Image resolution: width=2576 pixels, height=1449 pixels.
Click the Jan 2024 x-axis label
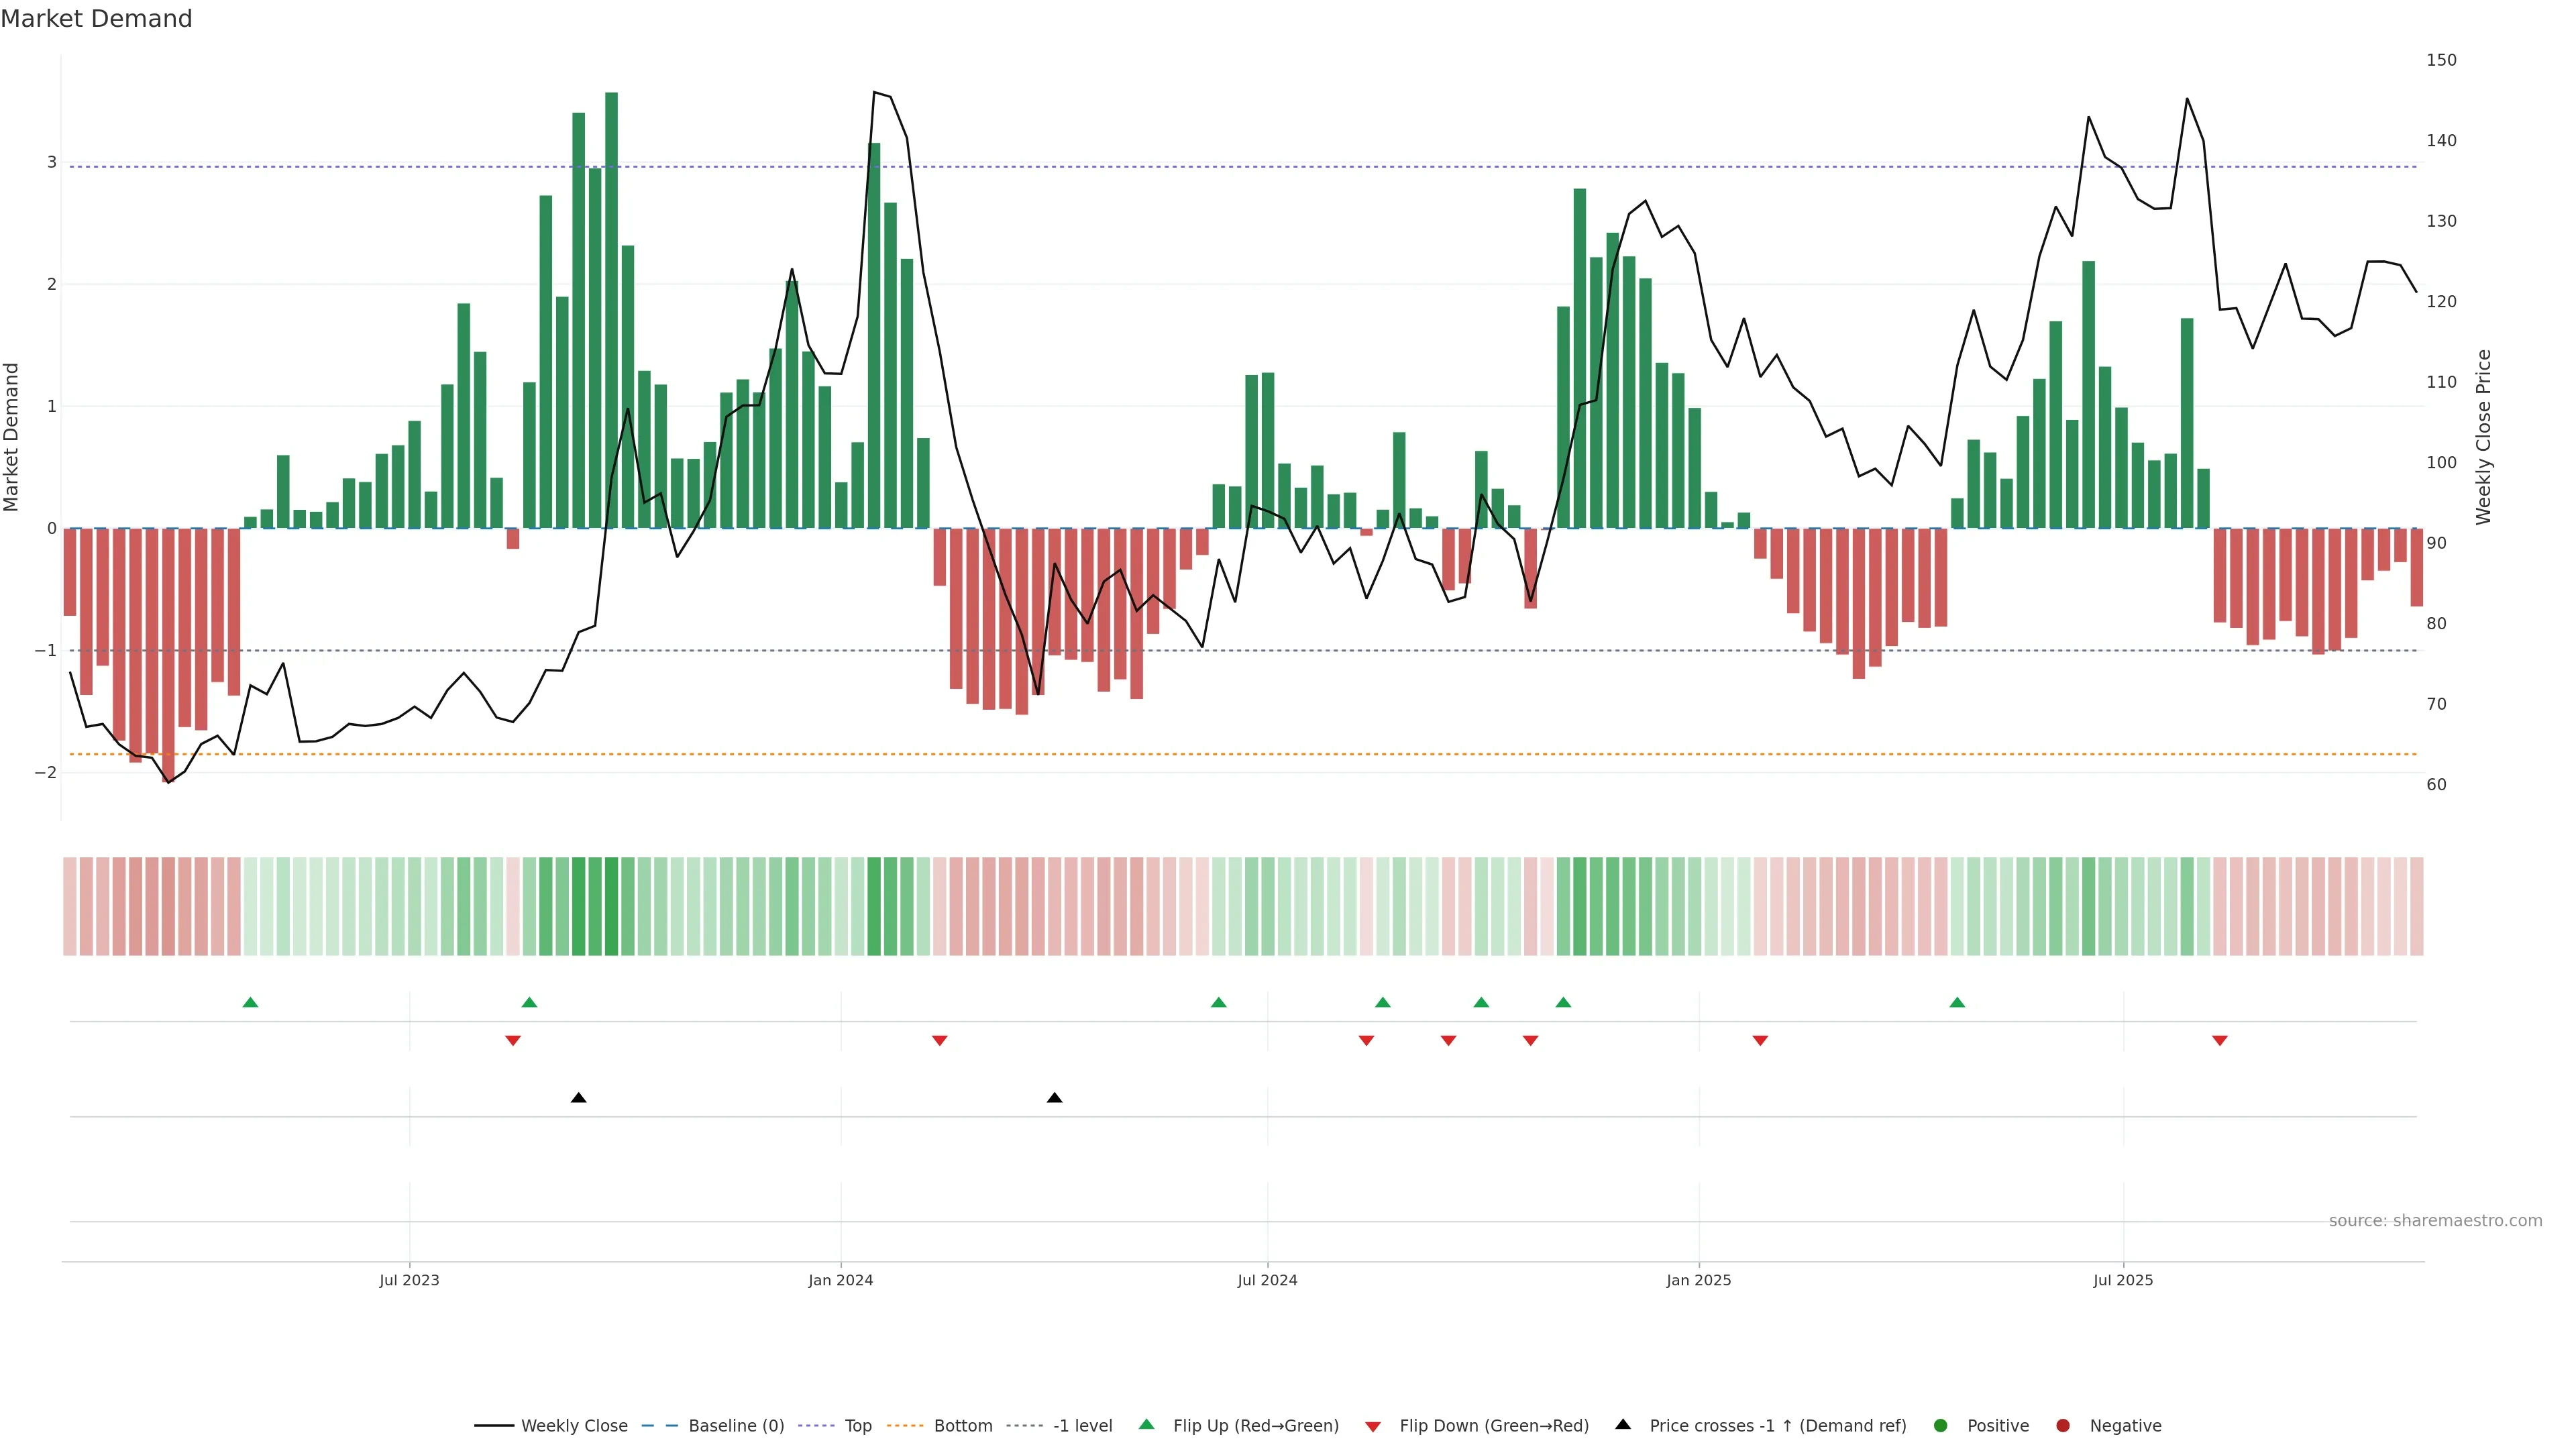[840, 1280]
